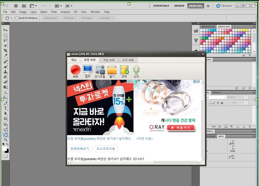Select the Lasso tool
The image size is (259, 186).
tap(6, 40)
